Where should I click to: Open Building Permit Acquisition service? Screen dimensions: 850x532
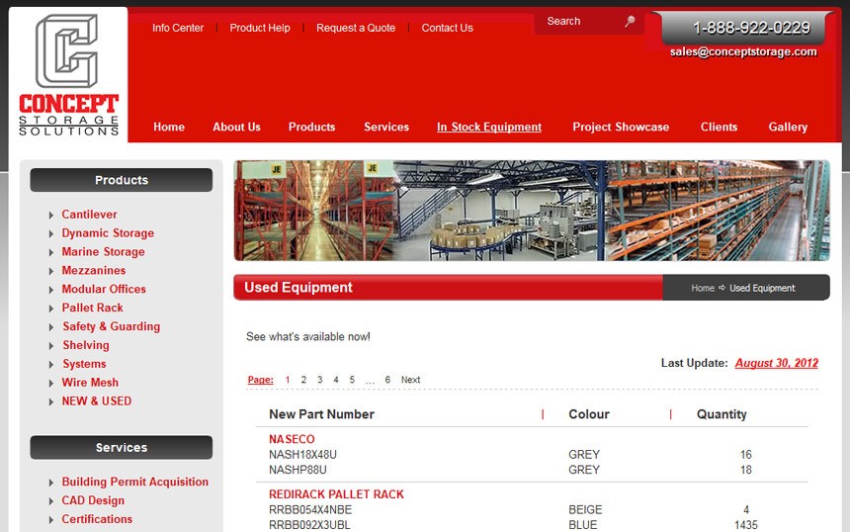pyautogui.click(x=135, y=482)
